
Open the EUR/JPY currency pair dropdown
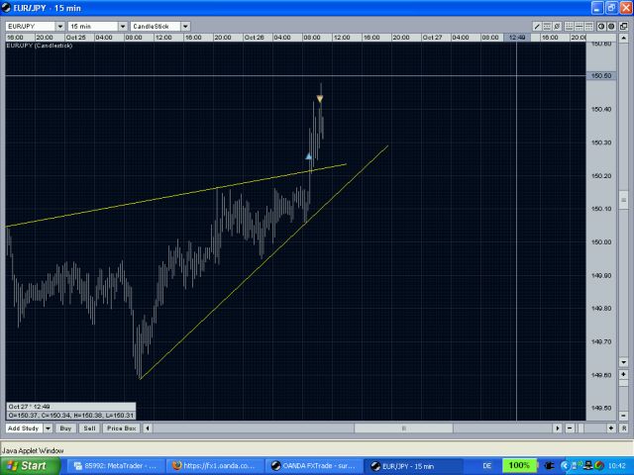(60, 27)
